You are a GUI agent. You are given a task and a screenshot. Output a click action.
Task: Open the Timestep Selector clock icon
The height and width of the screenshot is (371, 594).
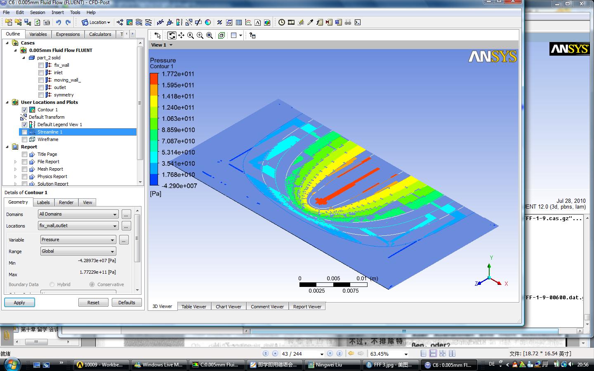tap(281, 22)
